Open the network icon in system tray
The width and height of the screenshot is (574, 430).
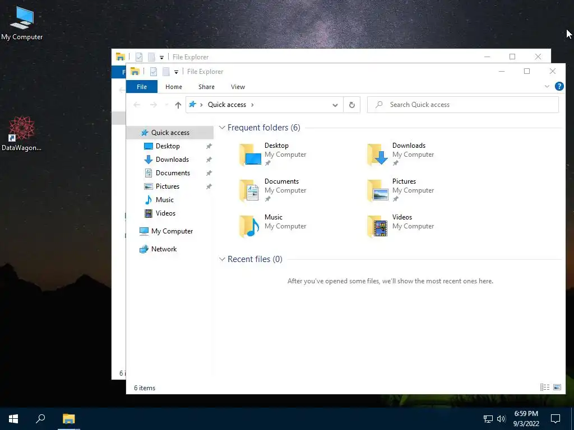488,419
